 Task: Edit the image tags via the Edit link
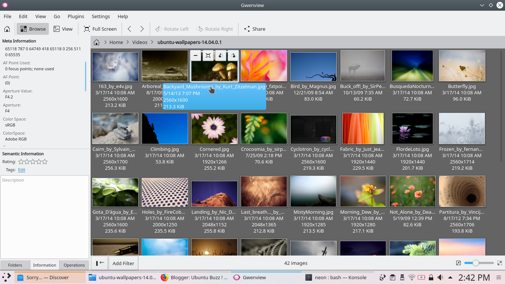click(x=21, y=170)
